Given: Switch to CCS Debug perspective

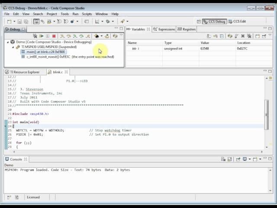Looking at the screenshot, I should [215, 22].
